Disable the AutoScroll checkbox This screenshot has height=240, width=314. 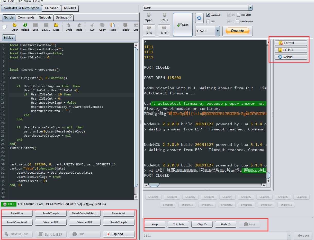point(208,15)
